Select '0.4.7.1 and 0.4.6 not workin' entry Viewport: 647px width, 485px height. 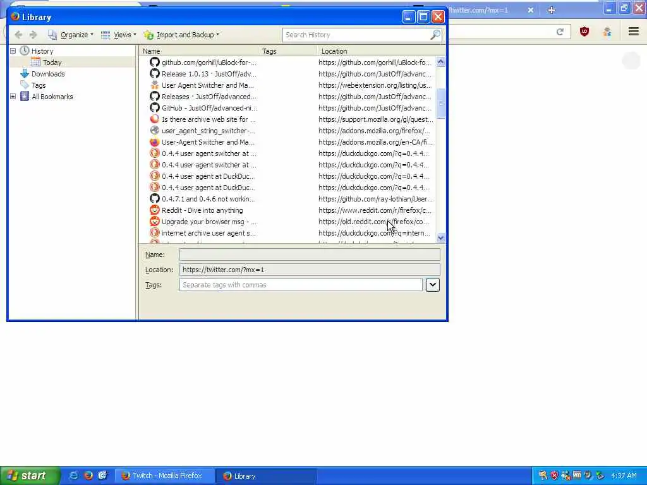point(287,199)
